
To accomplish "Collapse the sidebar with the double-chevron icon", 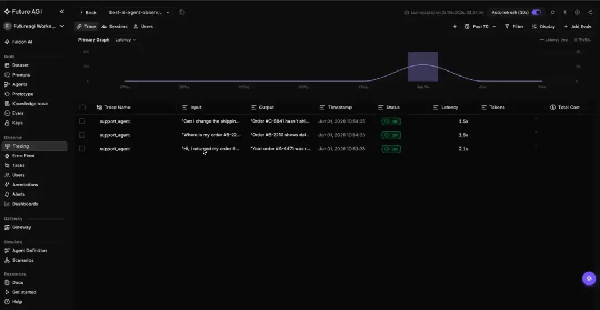I will point(62,12).
